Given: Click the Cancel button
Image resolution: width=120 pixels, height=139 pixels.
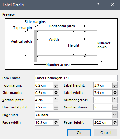Looking at the screenshot, I should click(x=106, y=133).
